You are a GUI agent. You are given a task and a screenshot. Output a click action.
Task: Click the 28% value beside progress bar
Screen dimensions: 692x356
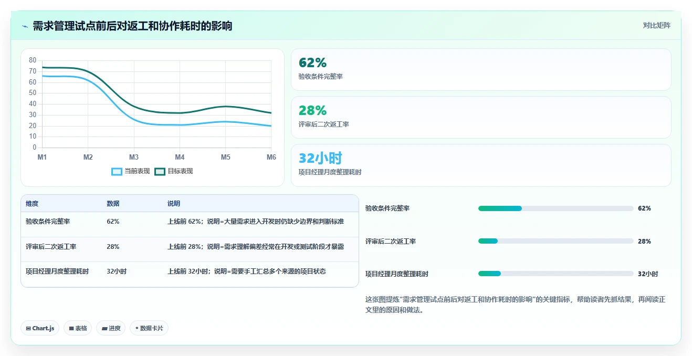coord(644,241)
